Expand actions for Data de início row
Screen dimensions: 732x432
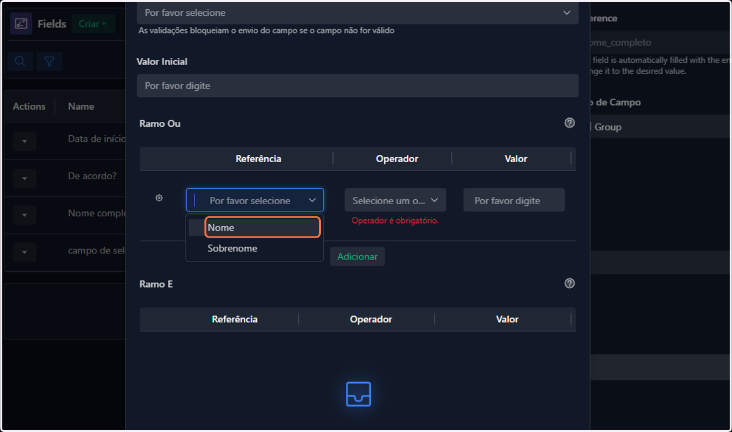(x=24, y=141)
